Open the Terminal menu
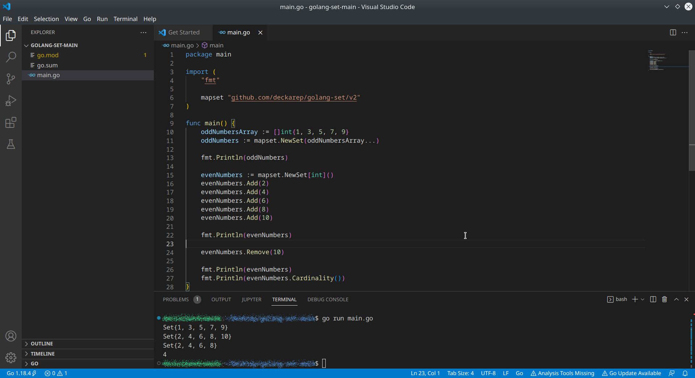 [125, 19]
